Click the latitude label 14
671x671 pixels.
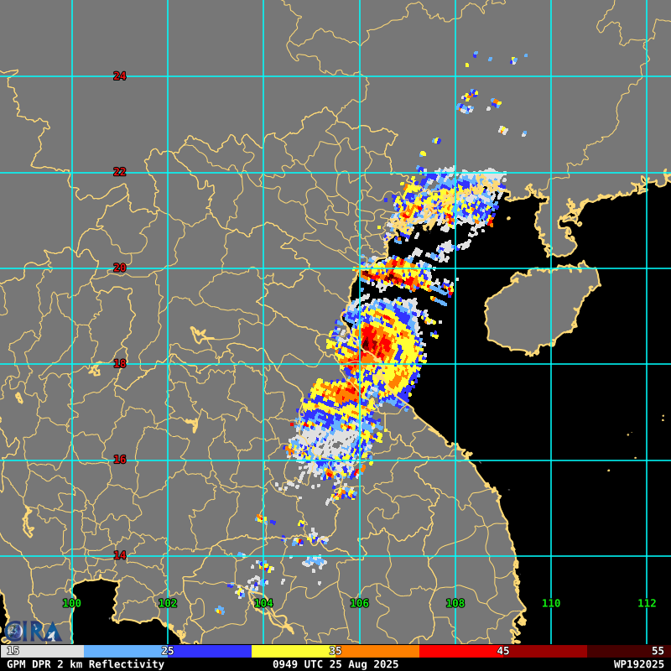tap(120, 555)
